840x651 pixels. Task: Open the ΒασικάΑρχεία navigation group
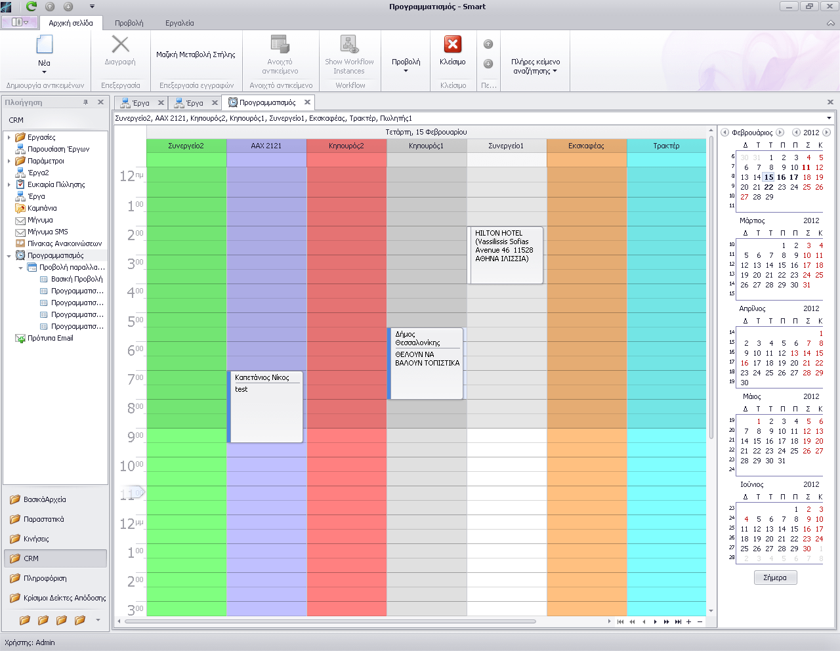[x=45, y=499]
